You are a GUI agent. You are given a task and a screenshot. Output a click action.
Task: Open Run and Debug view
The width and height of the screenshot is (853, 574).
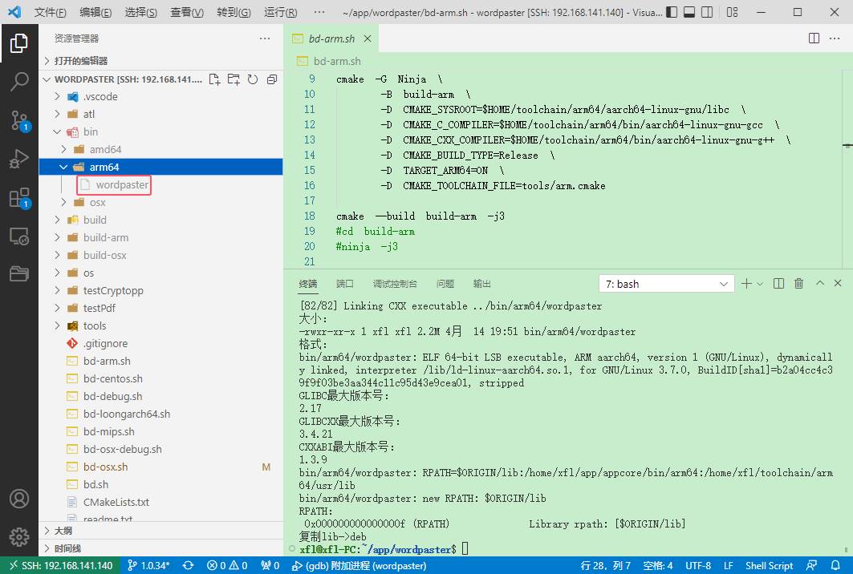click(19, 160)
